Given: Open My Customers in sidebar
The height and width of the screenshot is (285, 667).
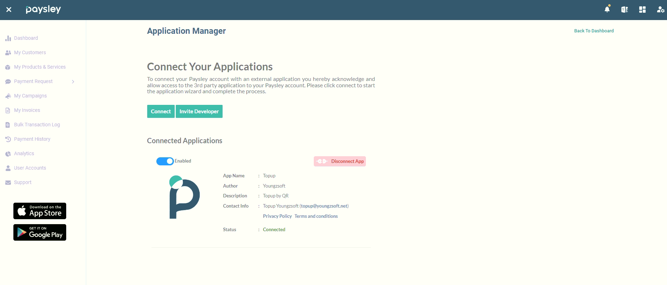Looking at the screenshot, I should [30, 52].
